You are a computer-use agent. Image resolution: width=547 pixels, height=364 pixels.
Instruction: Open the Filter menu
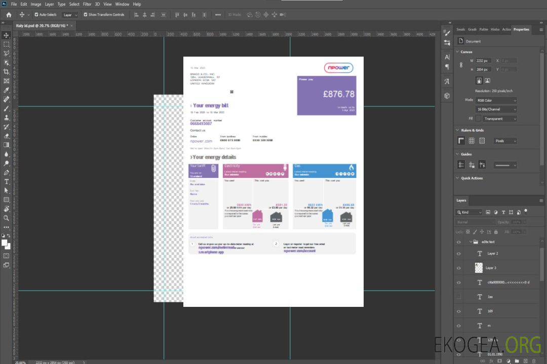(x=87, y=4)
